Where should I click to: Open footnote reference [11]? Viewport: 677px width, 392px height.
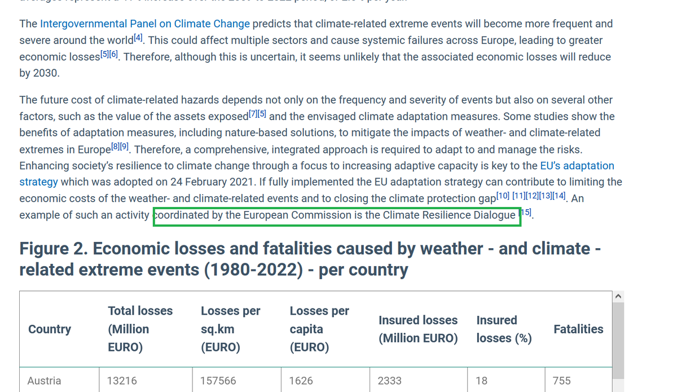[x=518, y=196]
